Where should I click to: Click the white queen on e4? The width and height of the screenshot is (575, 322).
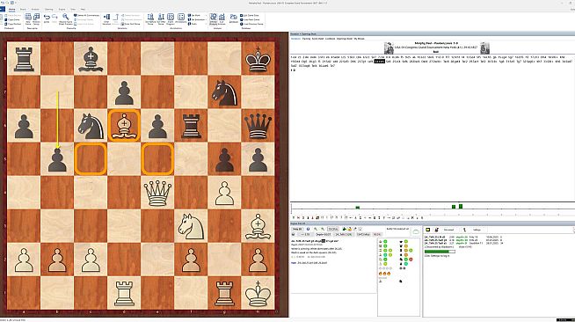[x=157, y=193]
